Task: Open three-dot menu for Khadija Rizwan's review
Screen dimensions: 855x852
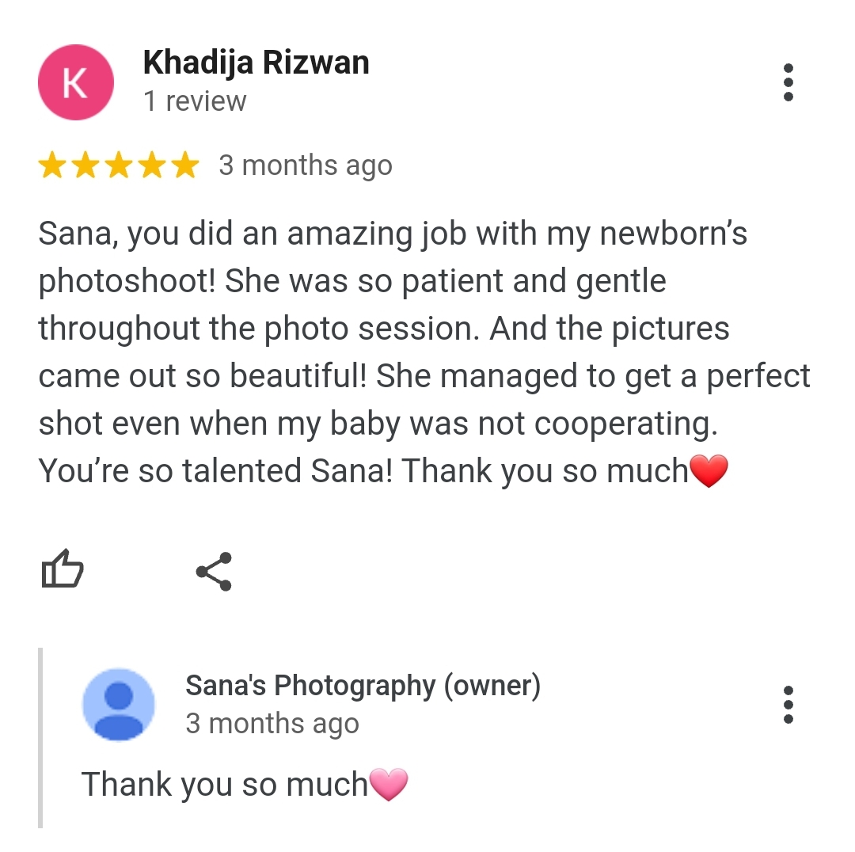Action: pyautogui.click(x=788, y=82)
